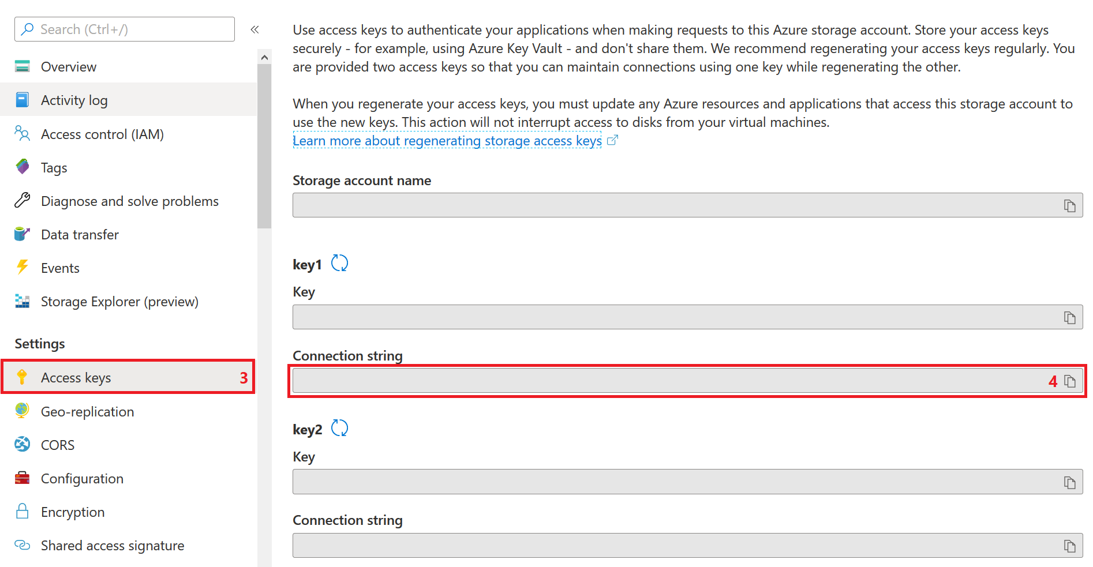Click the key1 Key field
The width and height of the screenshot is (1093, 567).
[x=687, y=317]
